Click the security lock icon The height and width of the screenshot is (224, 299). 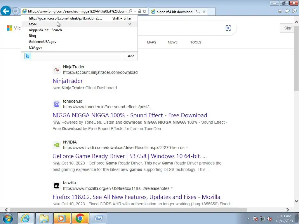tap(140, 11)
